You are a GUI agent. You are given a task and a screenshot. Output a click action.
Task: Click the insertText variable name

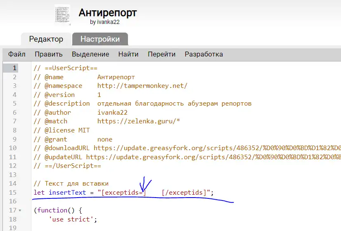pos(67,193)
